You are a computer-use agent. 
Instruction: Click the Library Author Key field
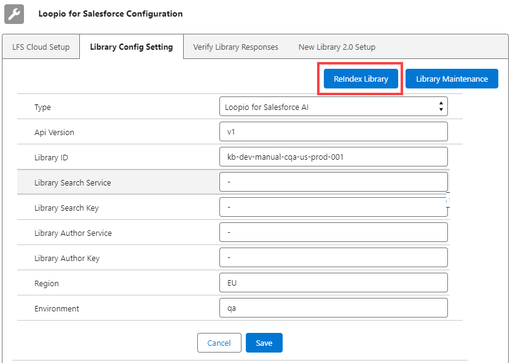[x=334, y=257]
